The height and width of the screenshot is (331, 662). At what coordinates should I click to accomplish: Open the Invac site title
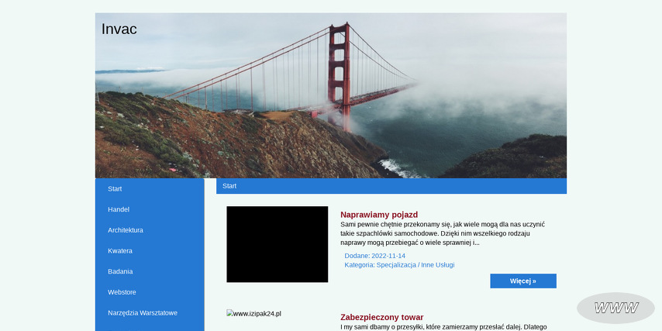pyautogui.click(x=119, y=29)
